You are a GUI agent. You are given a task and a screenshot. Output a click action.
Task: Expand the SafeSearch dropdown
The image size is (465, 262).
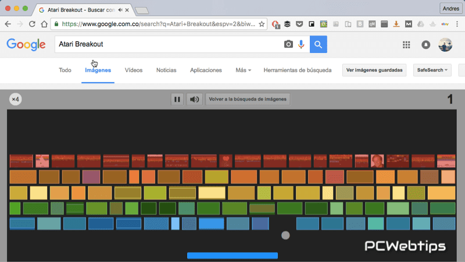432,70
